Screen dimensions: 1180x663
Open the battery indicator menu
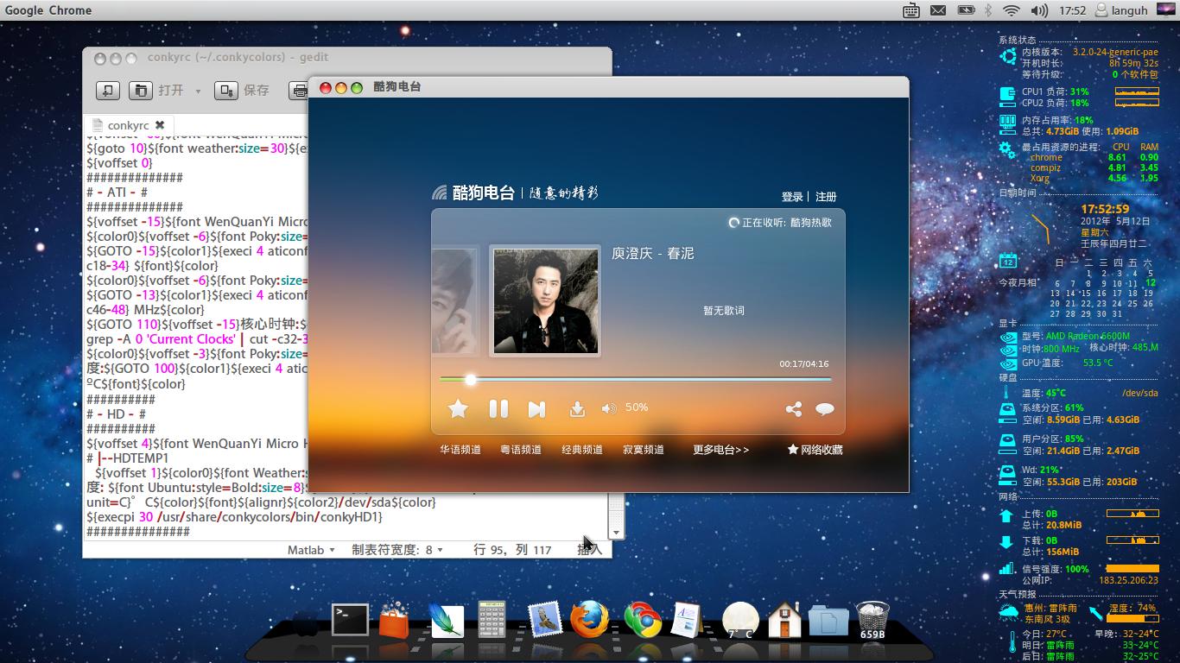click(x=966, y=10)
